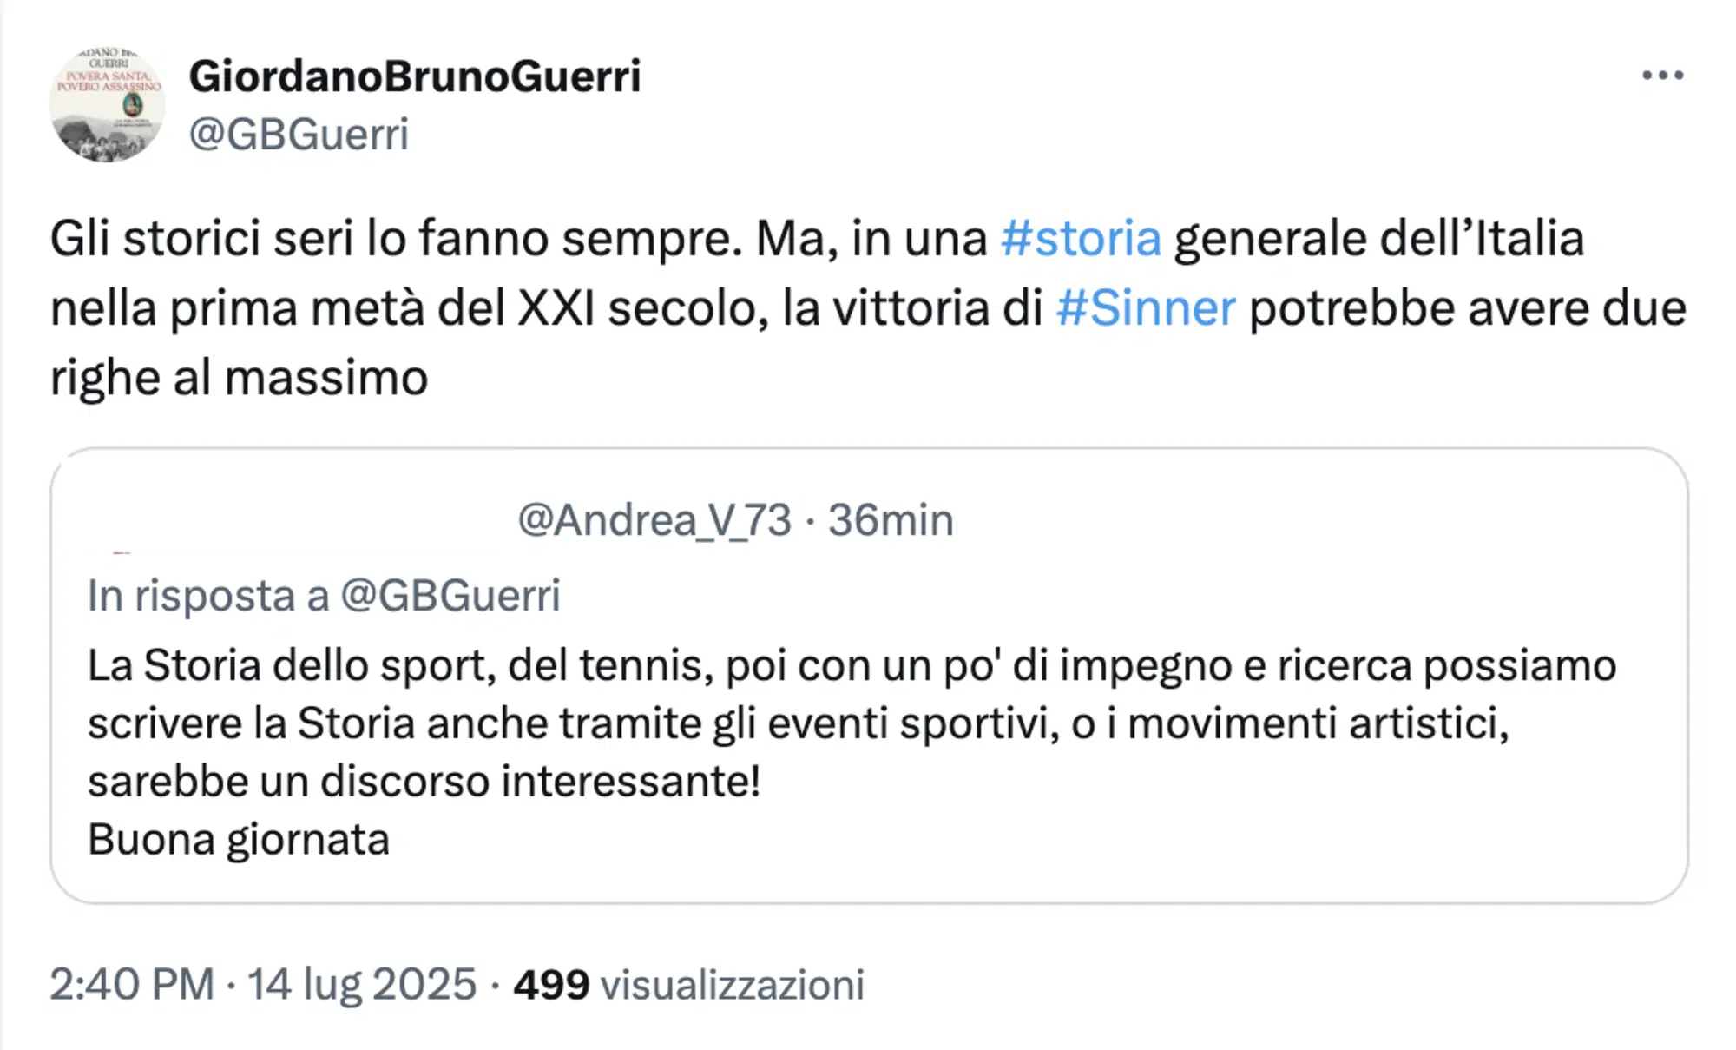Click GiordanoBrunoGuerri's profile picture
This screenshot has width=1736, height=1050.
(107, 102)
